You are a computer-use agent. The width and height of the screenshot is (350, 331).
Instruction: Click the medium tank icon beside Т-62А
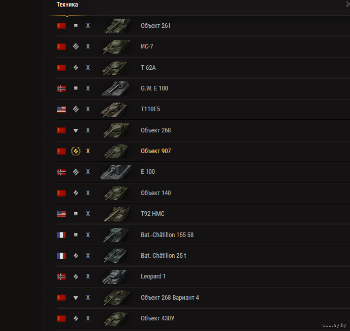(75, 68)
